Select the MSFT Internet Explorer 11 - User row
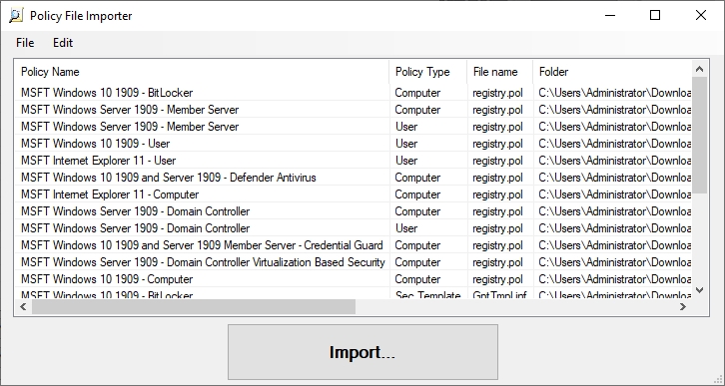Screen dimensions: 725x386 pyautogui.click(x=354, y=161)
